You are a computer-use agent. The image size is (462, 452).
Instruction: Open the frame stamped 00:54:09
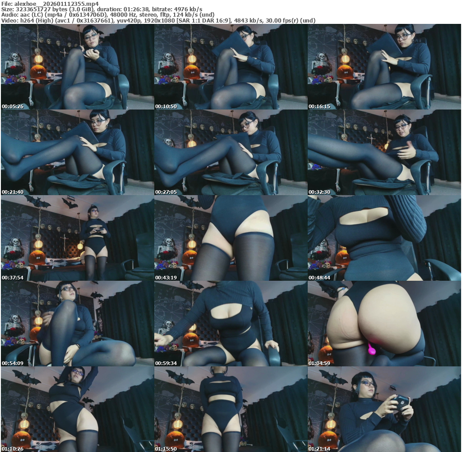click(77, 324)
